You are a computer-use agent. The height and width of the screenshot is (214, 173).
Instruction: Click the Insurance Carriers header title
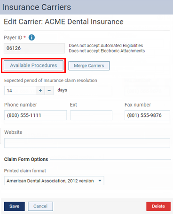pyautogui.click(x=37, y=7)
